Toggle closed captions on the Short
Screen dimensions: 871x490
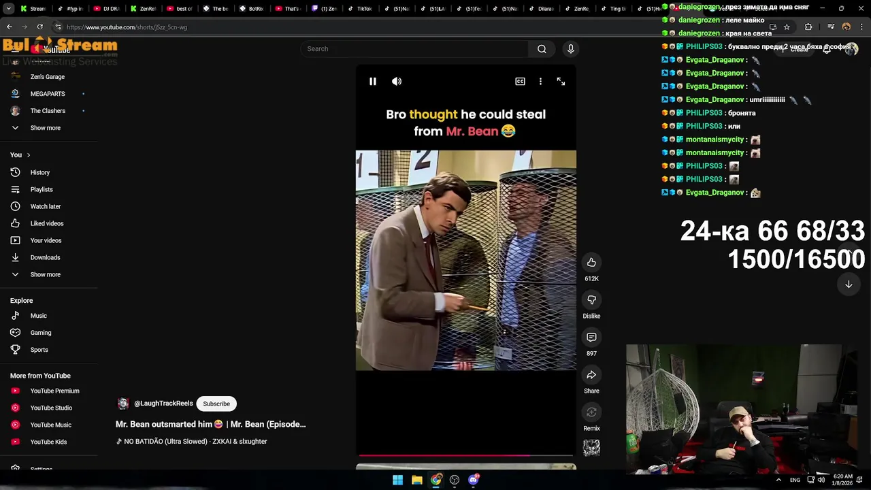(x=520, y=81)
